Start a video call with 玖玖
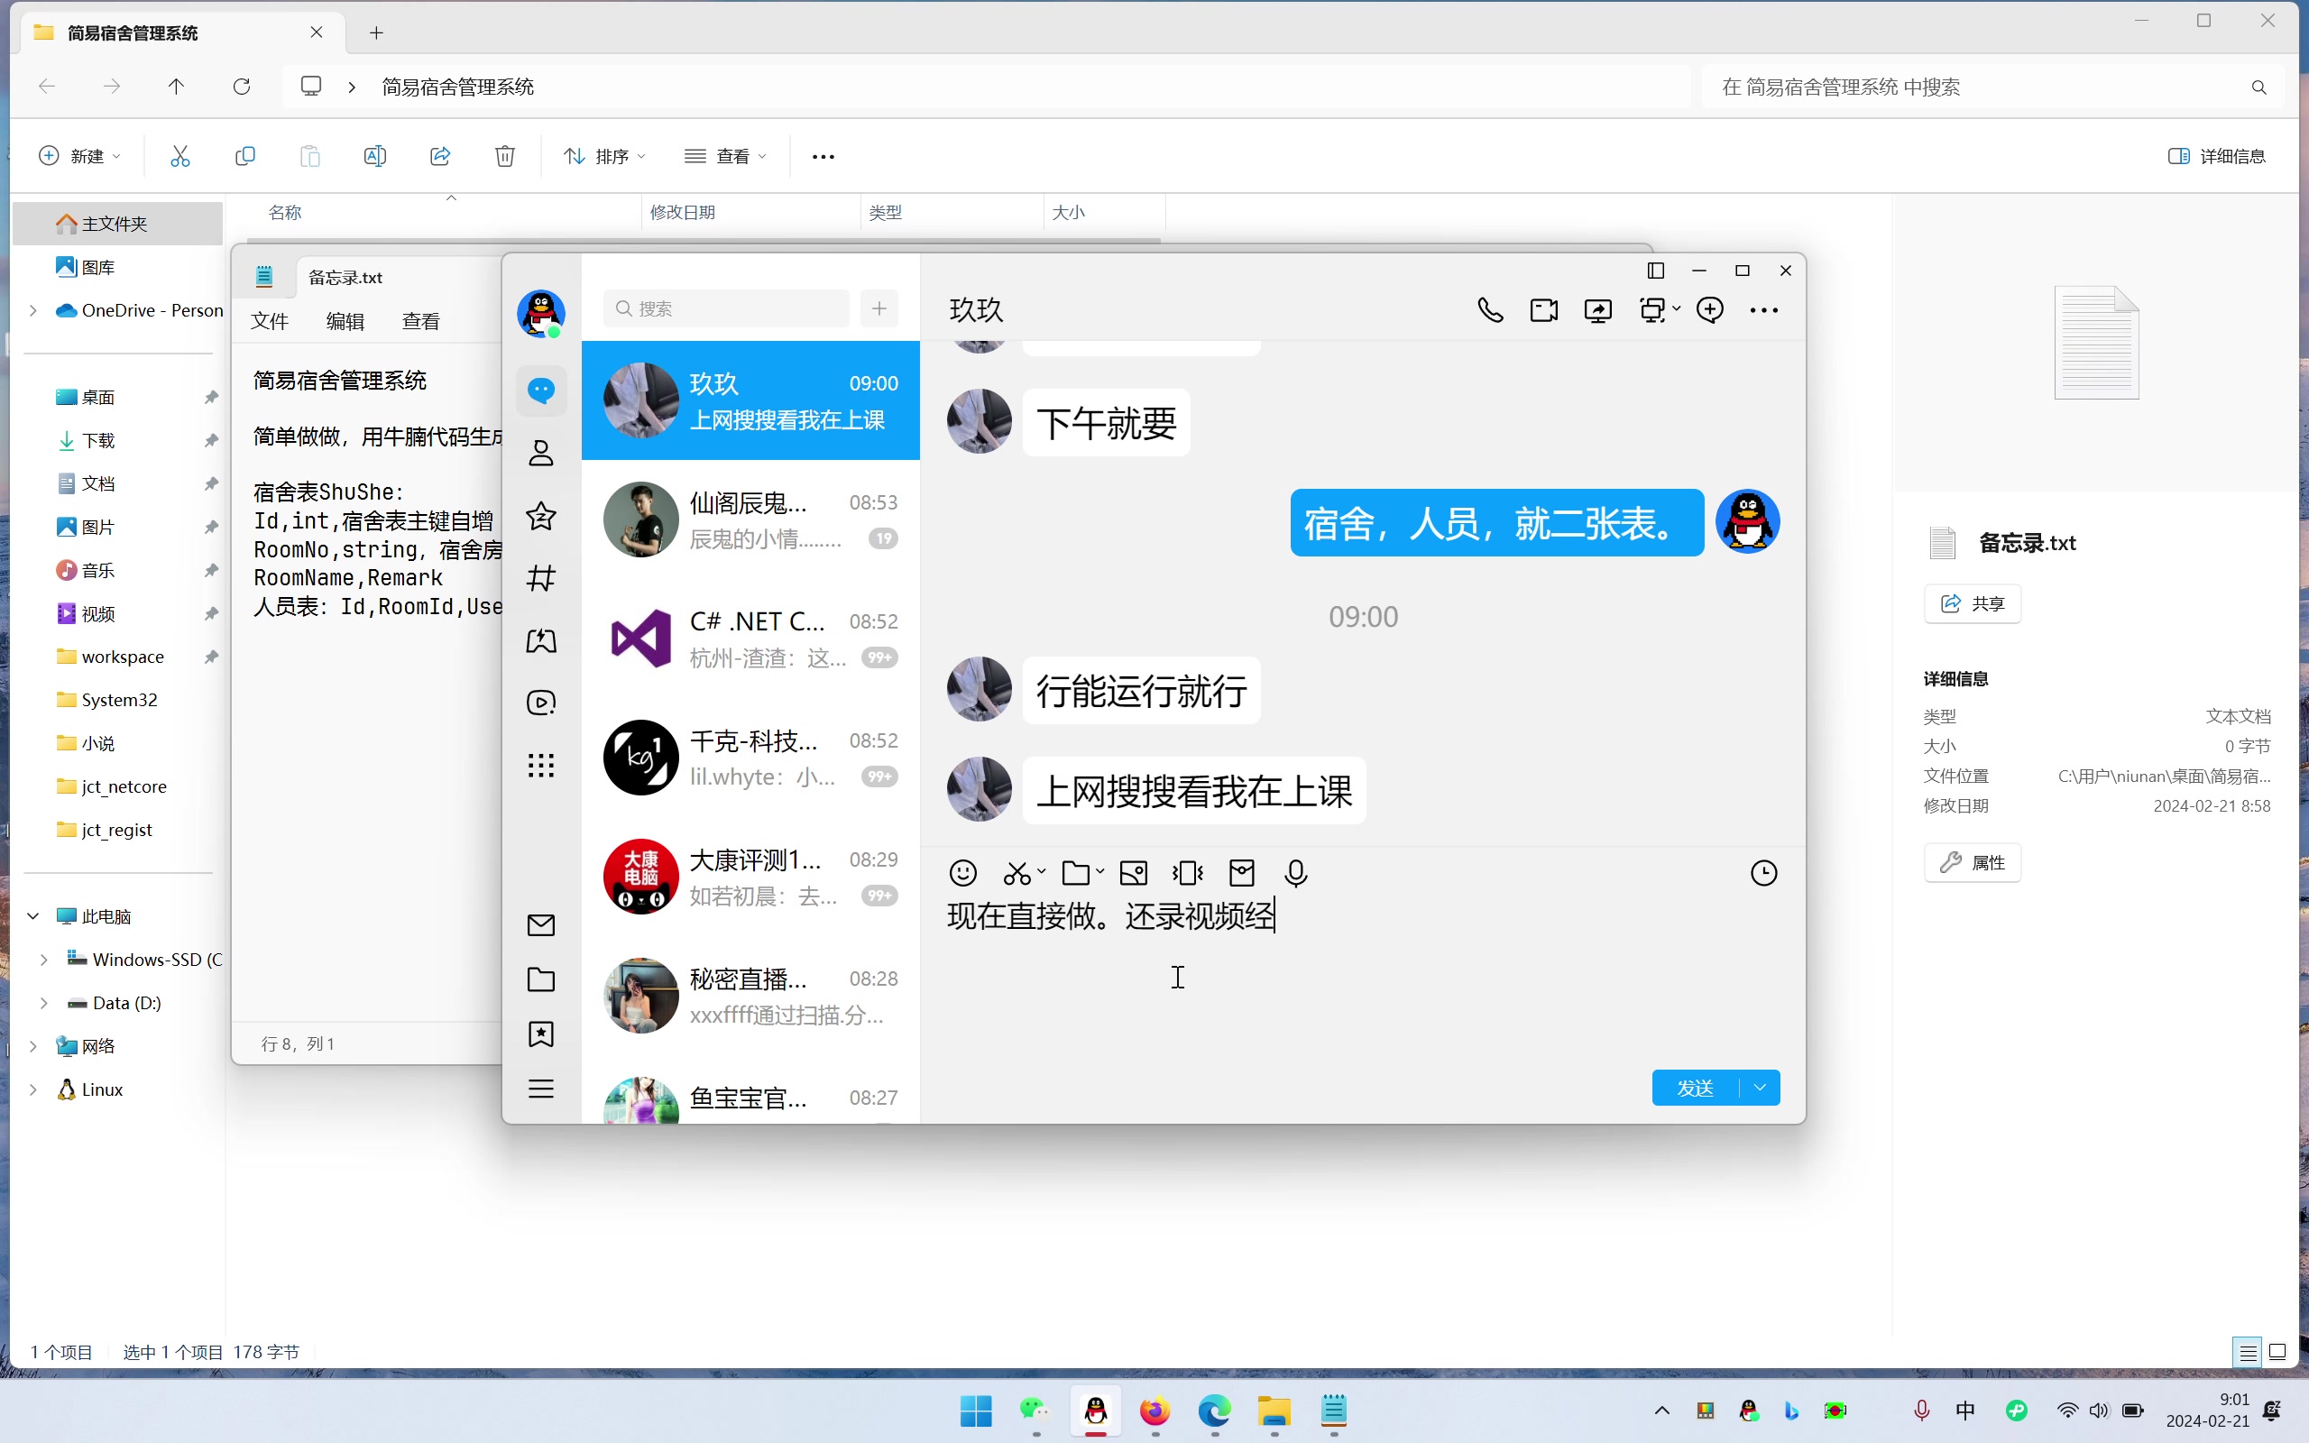The width and height of the screenshot is (2309, 1443). pos(1543,309)
